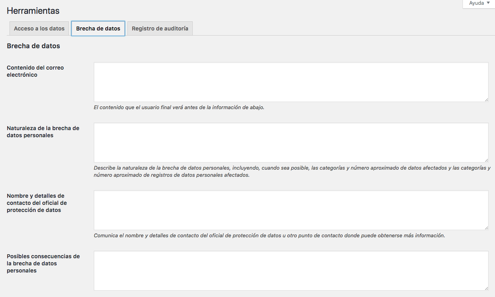Click inside the Contenido del correo electrónico textarea
The height and width of the screenshot is (297, 495).
tap(291, 82)
